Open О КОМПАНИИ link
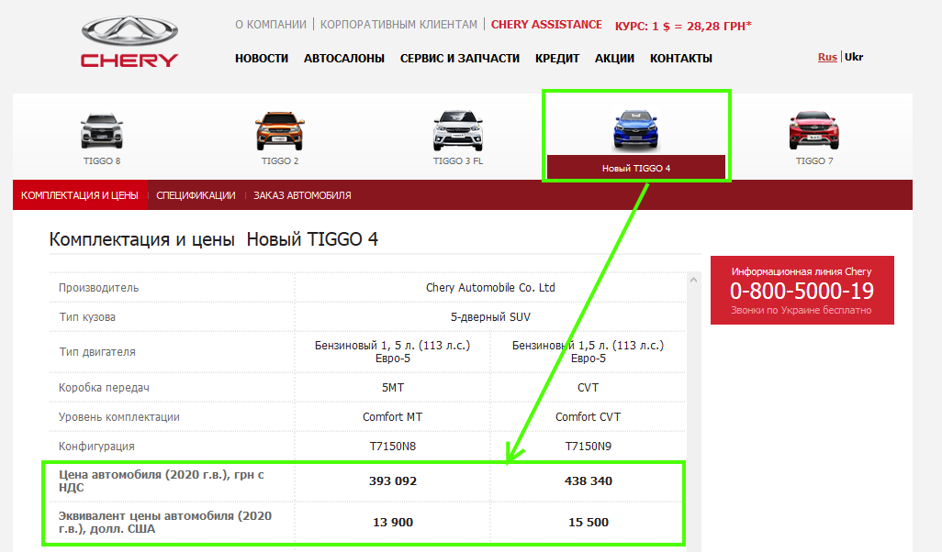 point(270,25)
